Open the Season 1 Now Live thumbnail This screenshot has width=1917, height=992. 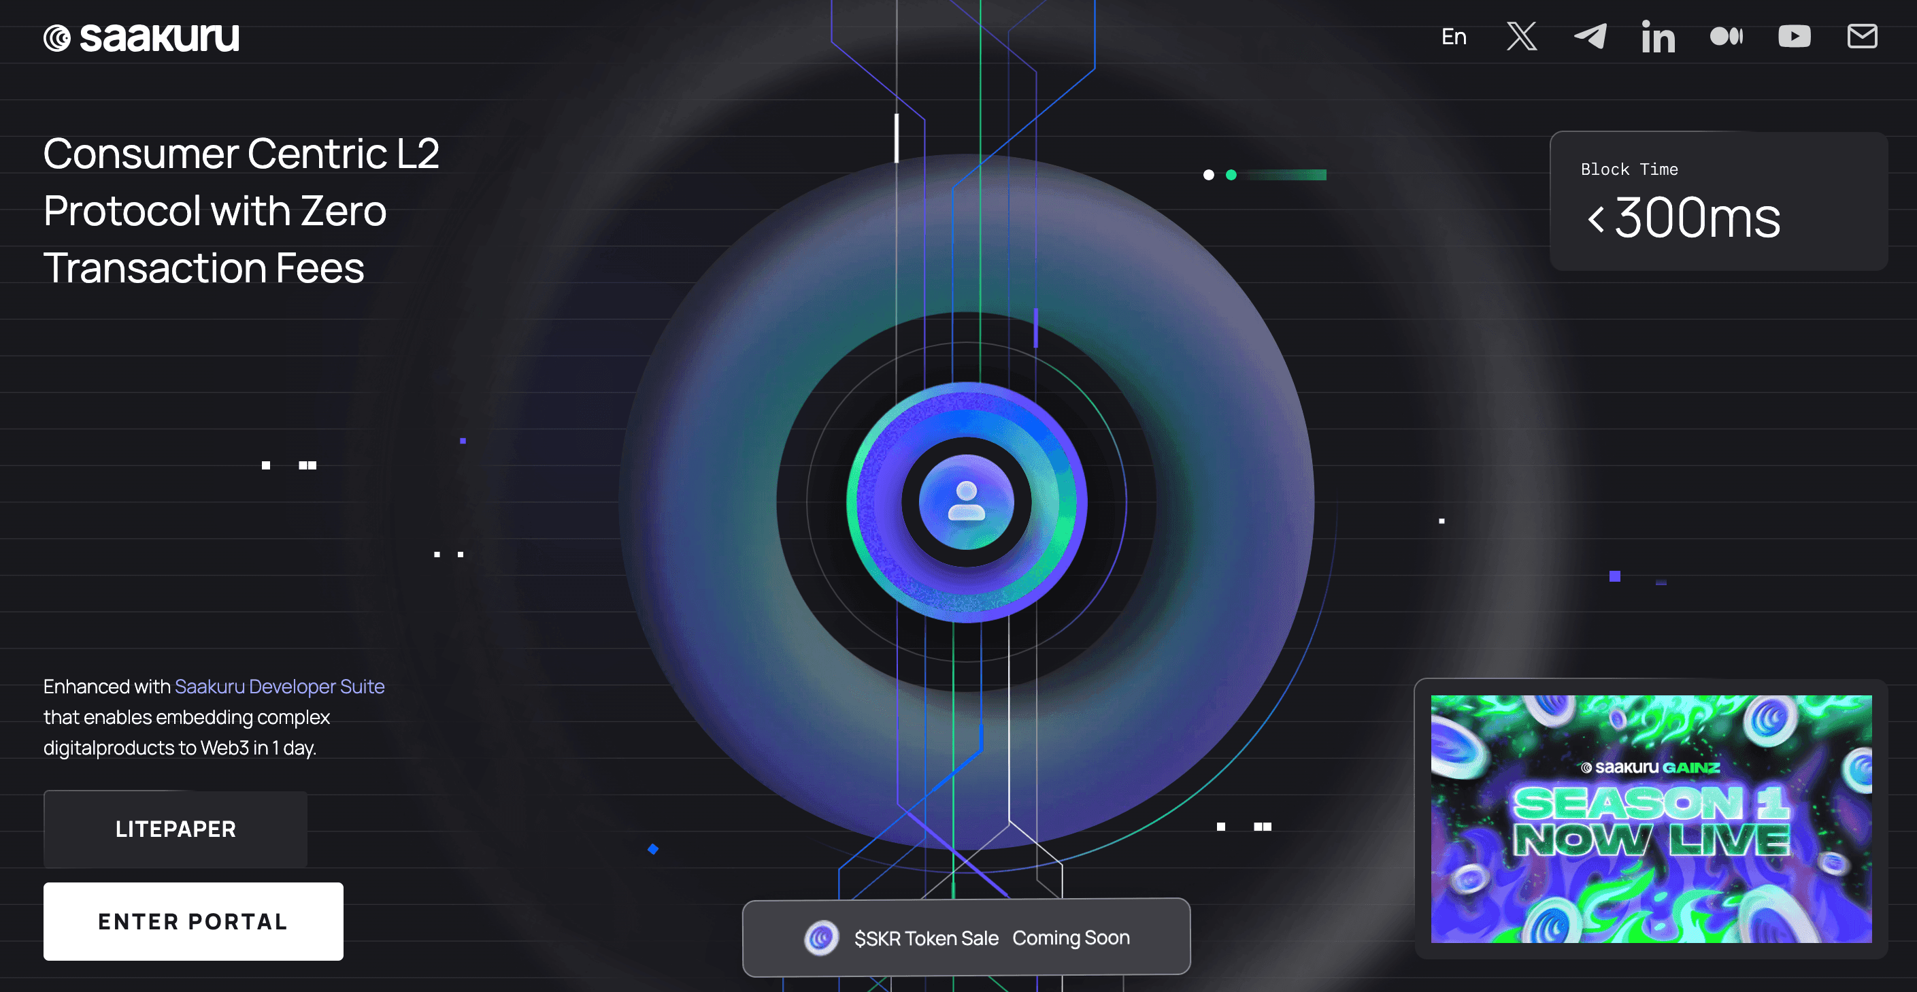[x=1650, y=819]
